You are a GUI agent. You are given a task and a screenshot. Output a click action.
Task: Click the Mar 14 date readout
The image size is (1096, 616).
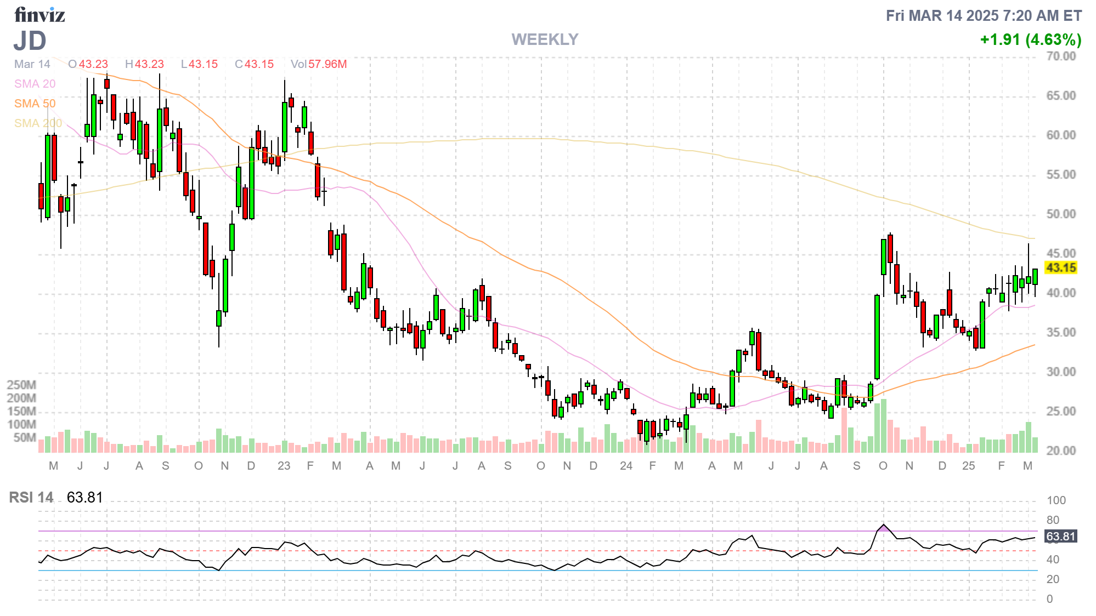tap(32, 64)
